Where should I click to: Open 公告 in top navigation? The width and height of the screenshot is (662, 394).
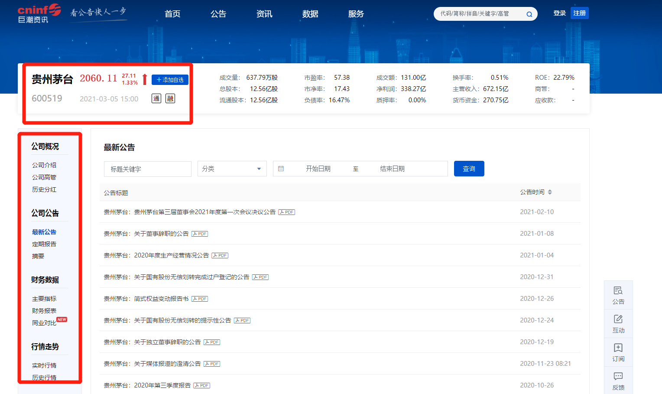pos(218,14)
